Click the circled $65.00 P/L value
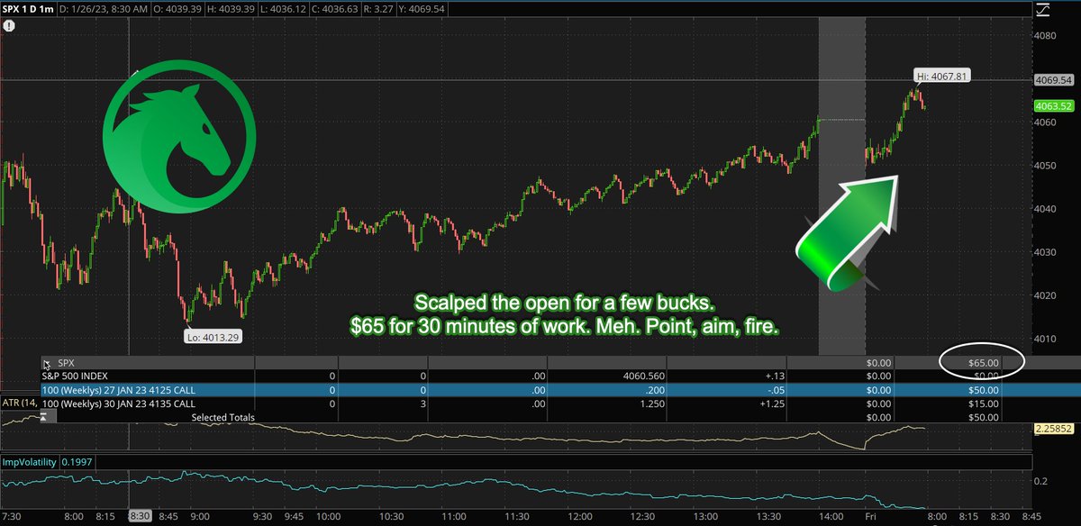 point(983,362)
